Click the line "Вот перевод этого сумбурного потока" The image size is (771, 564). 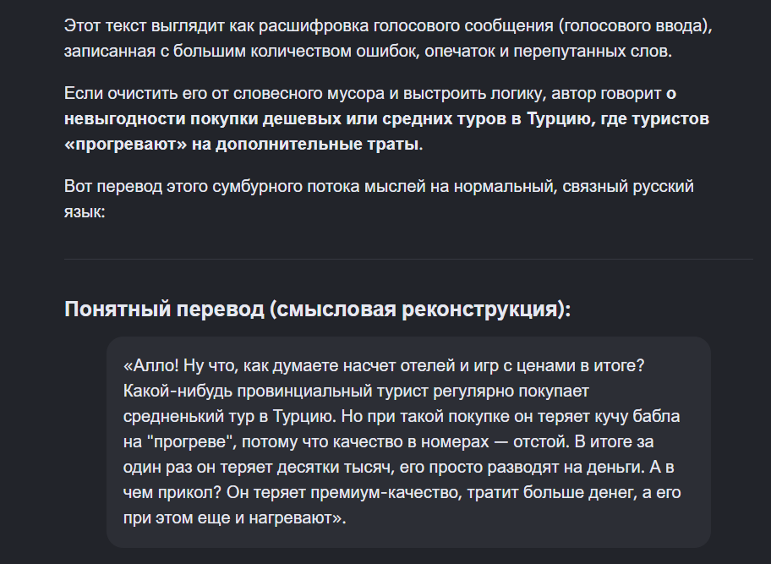click(x=379, y=187)
